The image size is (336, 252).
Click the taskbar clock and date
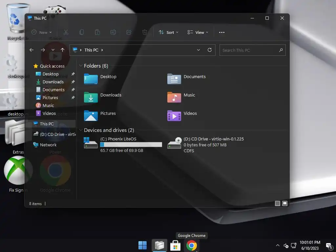pos(310,245)
